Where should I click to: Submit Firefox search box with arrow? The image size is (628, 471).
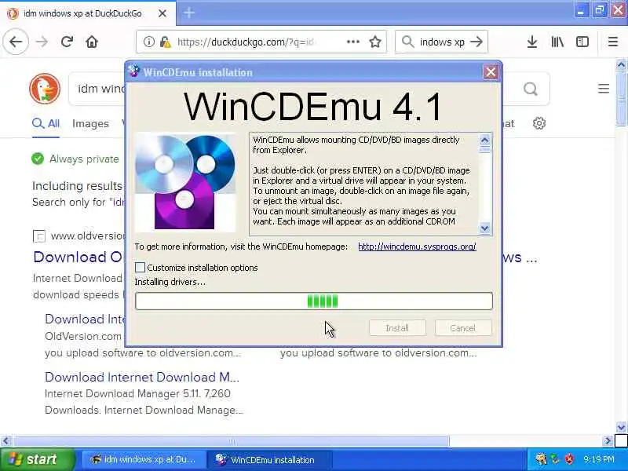(476, 42)
